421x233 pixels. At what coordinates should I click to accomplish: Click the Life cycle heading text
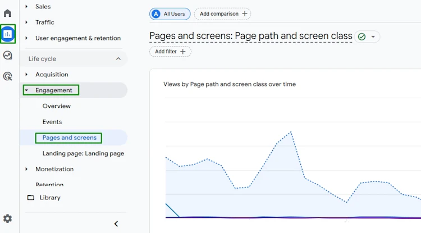[x=42, y=58]
